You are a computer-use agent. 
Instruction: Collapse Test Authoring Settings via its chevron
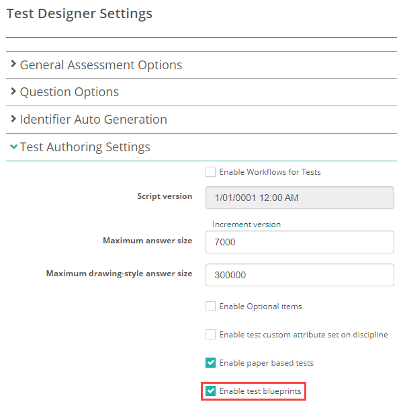click(x=13, y=147)
